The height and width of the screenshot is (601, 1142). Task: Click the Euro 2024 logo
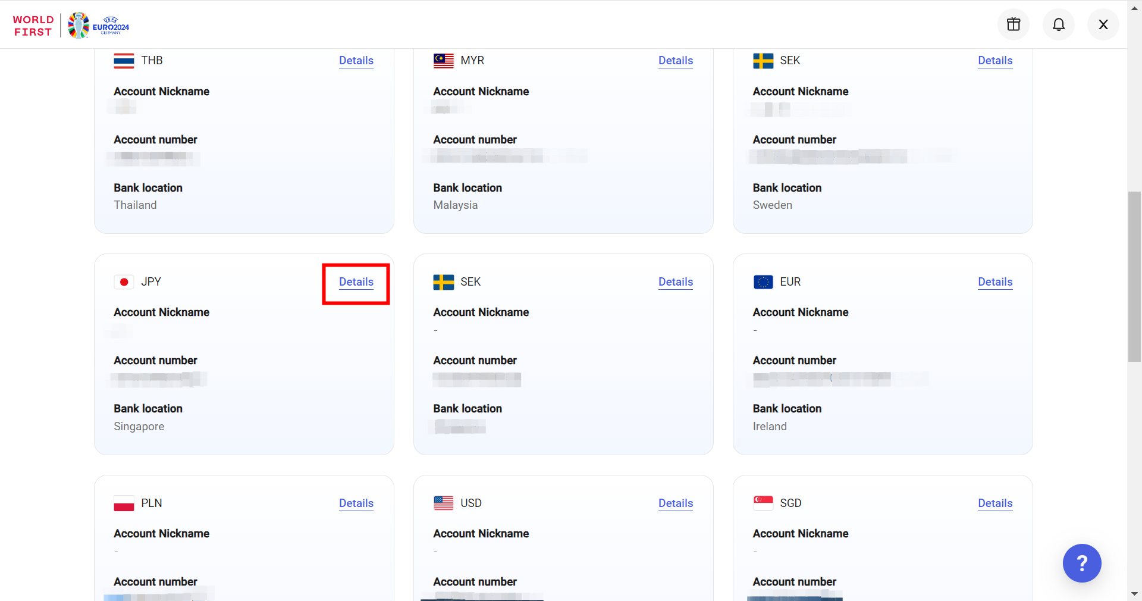pyautogui.click(x=99, y=26)
